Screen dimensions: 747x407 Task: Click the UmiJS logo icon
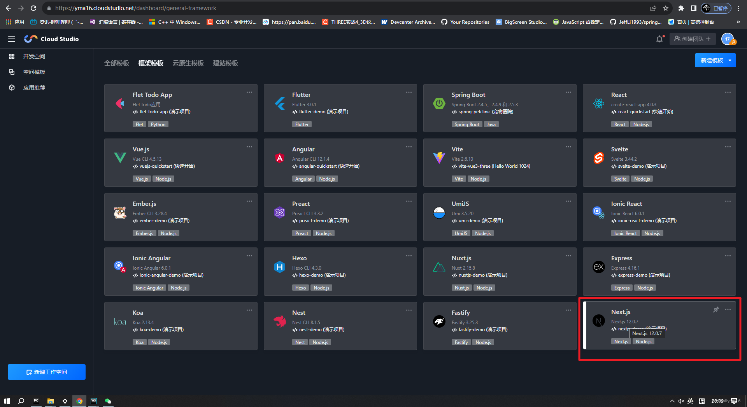click(439, 212)
